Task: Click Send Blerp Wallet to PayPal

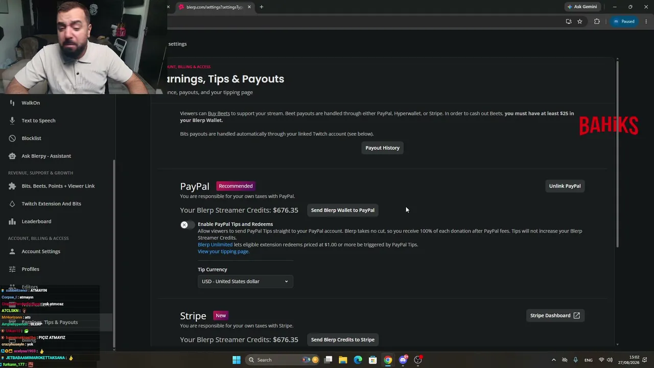Action: coord(343,210)
